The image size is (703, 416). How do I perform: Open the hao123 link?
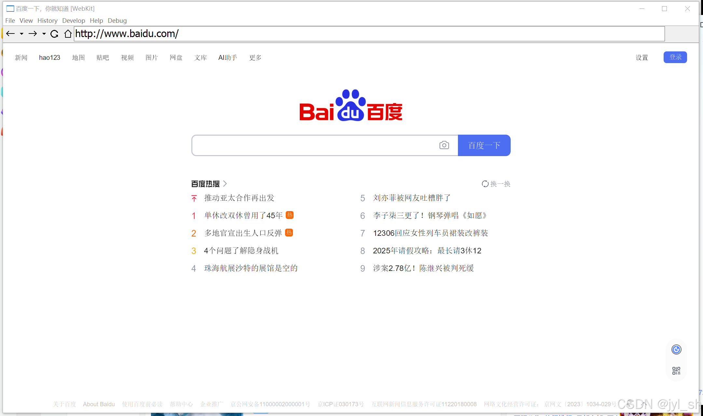click(x=49, y=58)
